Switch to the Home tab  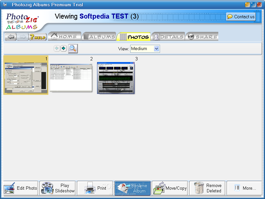tap(65, 36)
